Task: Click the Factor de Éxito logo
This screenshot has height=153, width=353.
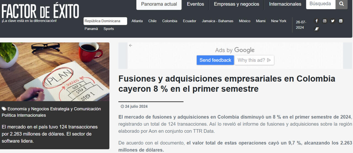Action: 40,12
